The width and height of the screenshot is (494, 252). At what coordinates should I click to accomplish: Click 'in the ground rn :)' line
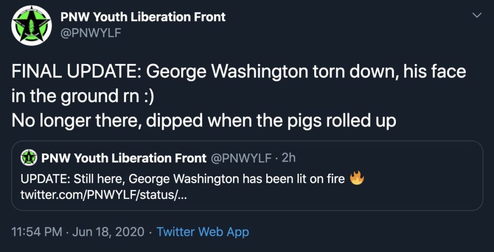click(x=83, y=96)
